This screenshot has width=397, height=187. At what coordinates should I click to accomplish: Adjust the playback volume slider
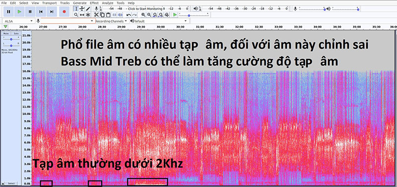click(x=345, y=9)
